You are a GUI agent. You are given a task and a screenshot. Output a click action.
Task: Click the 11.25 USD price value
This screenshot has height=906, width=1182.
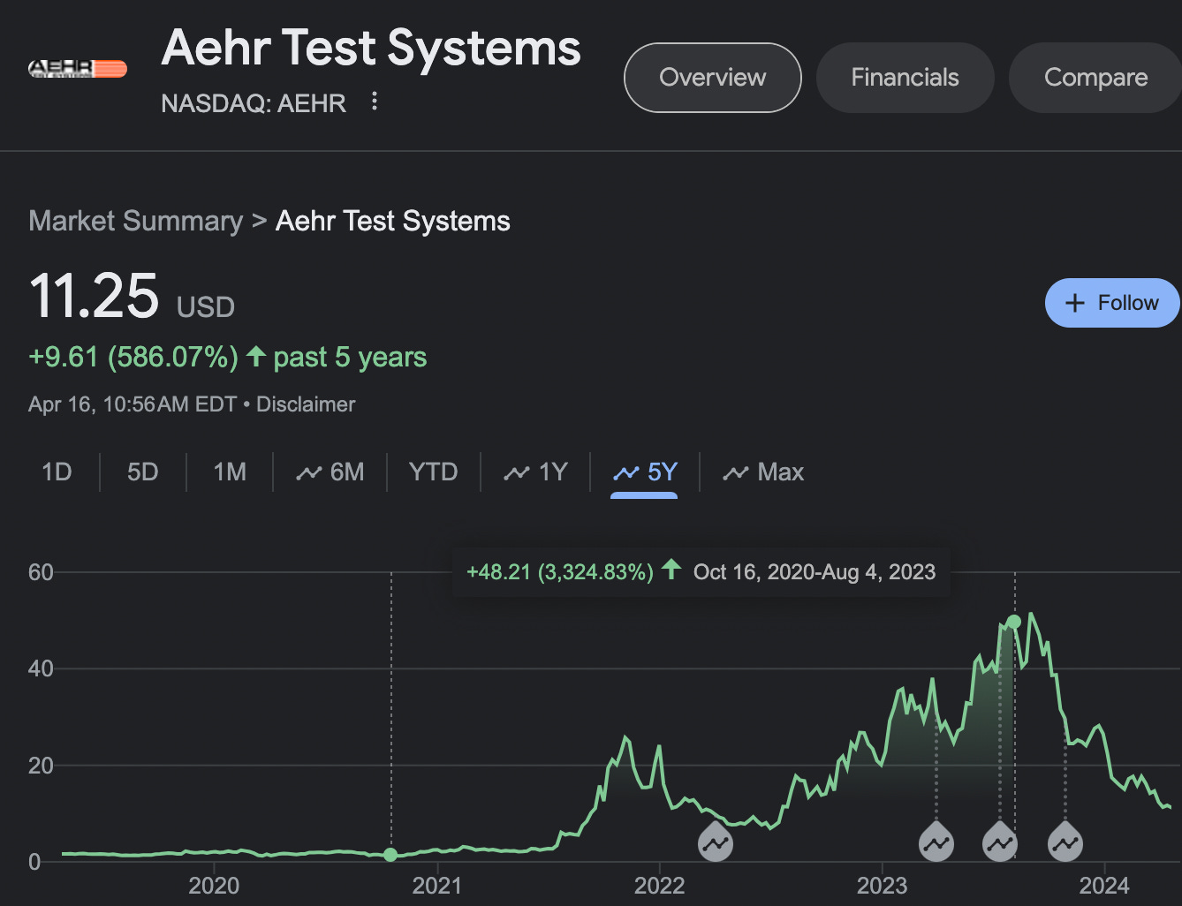pyautogui.click(x=132, y=296)
